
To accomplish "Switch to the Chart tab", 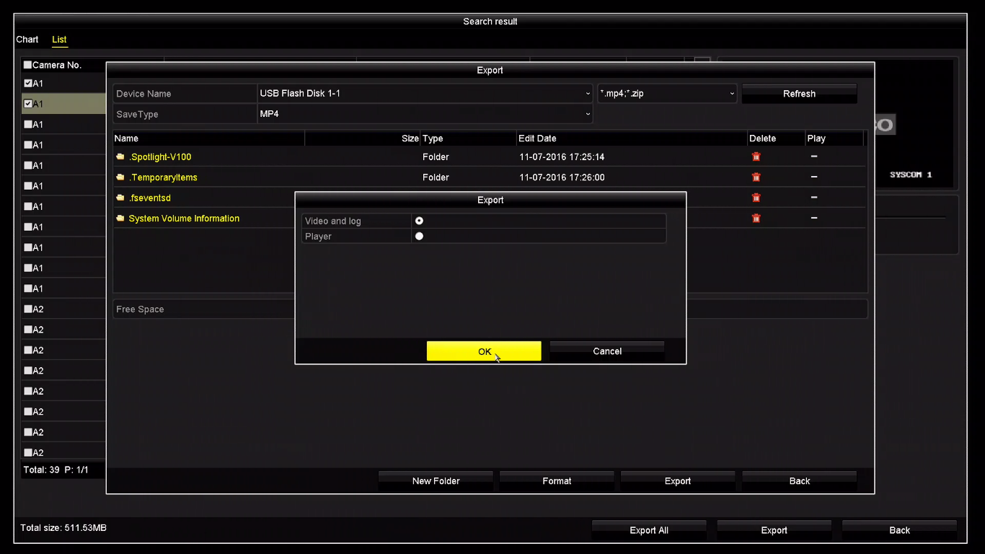I will pos(27,40).
